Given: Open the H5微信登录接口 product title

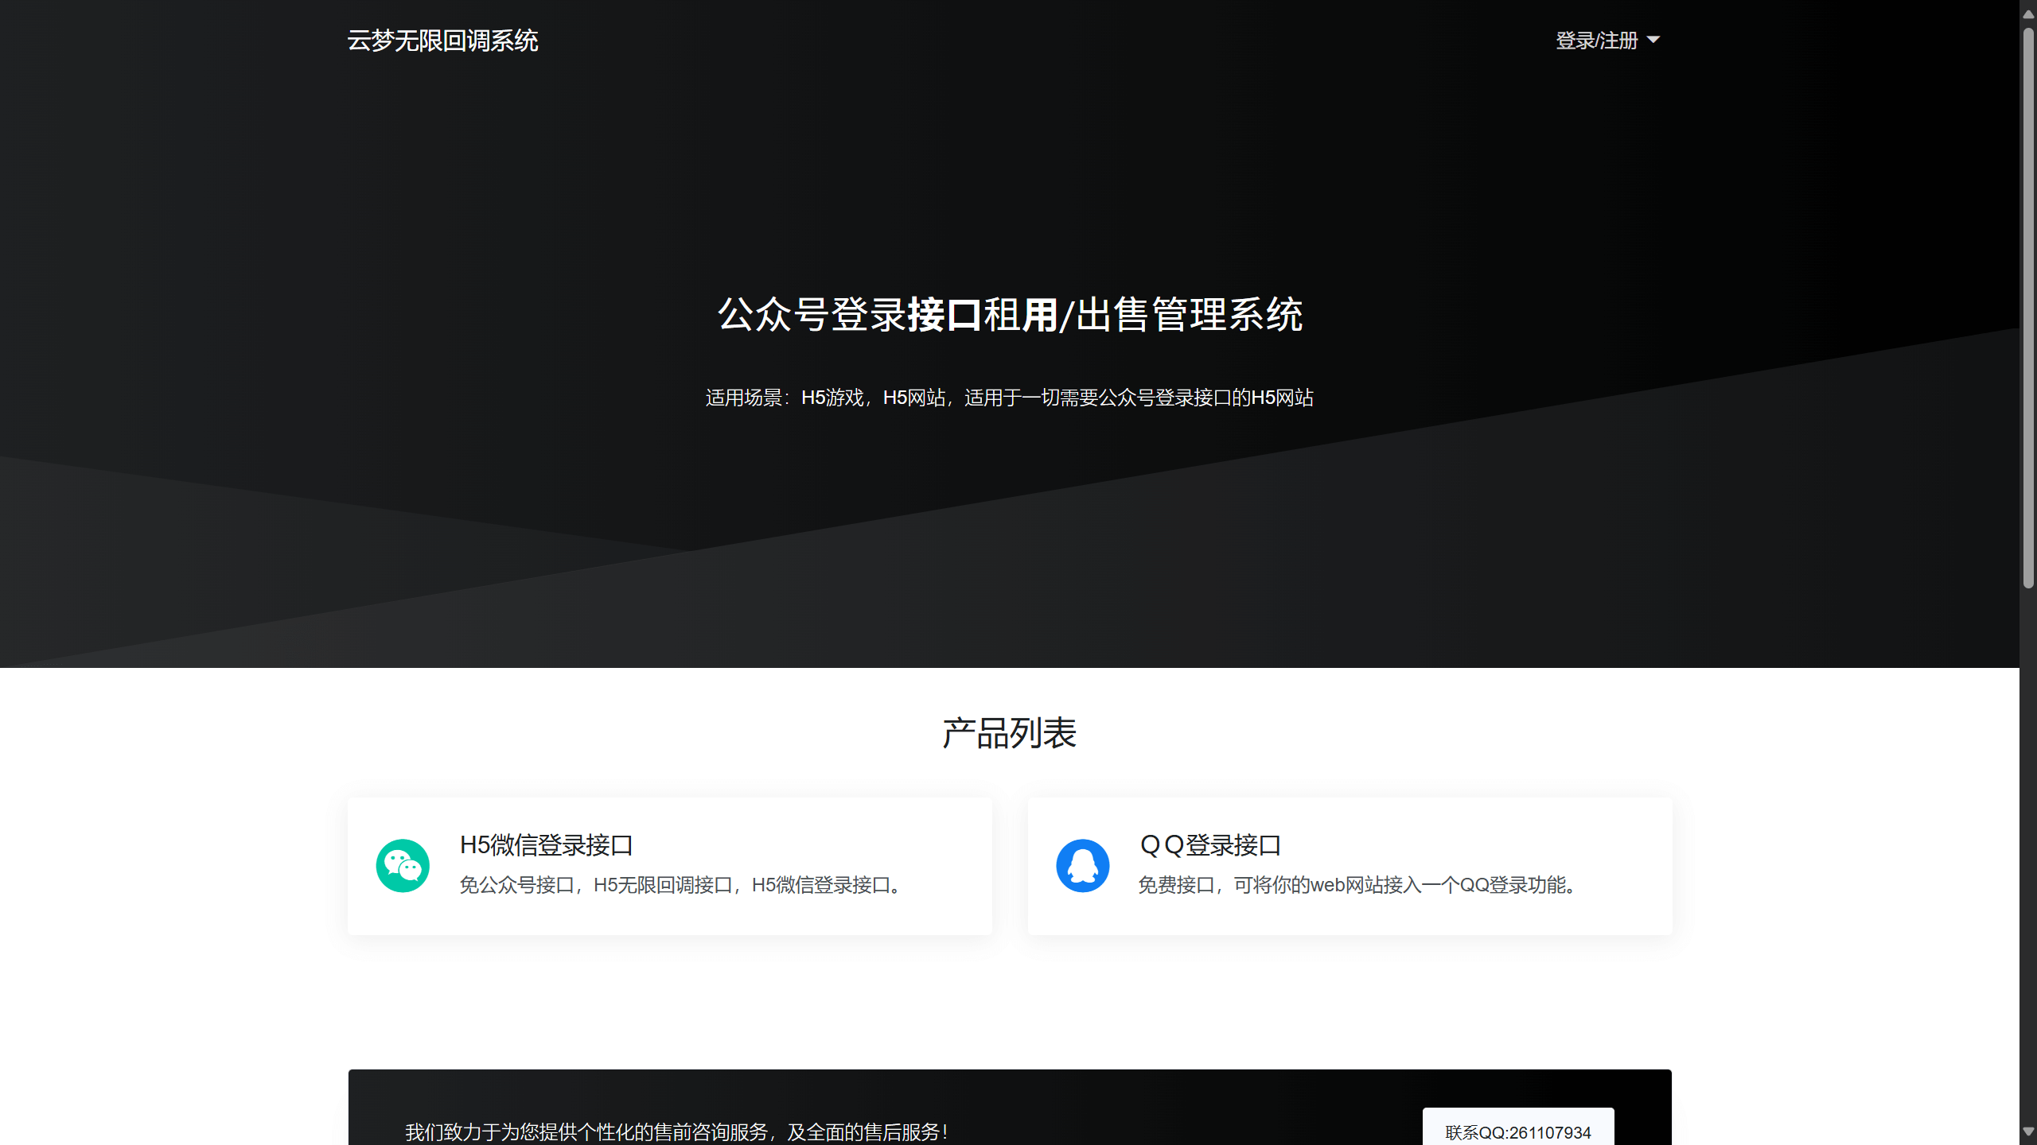Looking at the screenshot, I should 547,845.
